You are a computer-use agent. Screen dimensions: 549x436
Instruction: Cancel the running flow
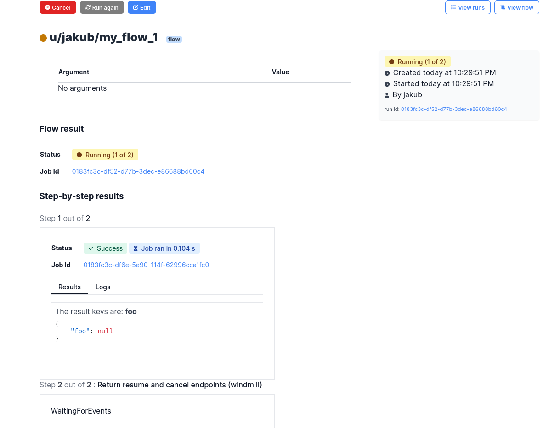tap(57, 7)
